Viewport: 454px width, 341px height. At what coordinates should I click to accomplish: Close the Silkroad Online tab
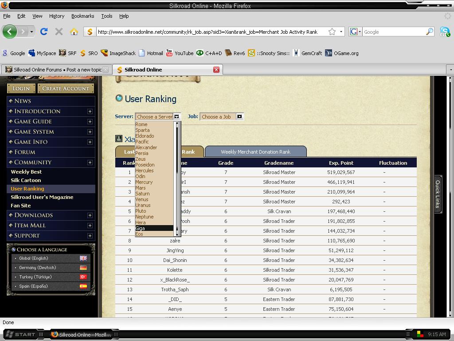pos(216,70)
